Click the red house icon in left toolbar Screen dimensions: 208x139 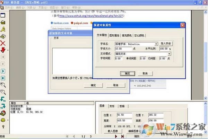tap(3, 113)
